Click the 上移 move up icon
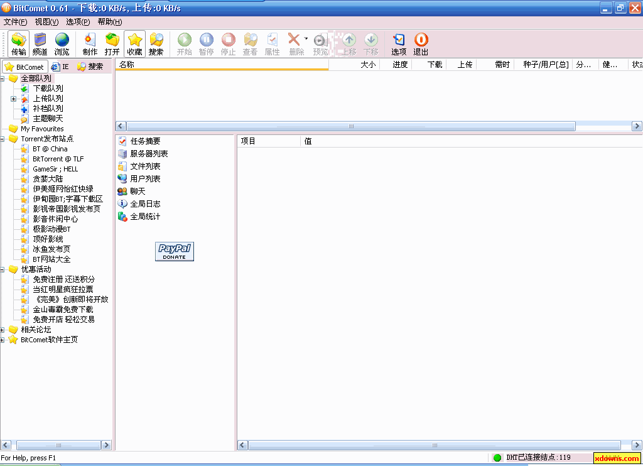This screenshot has width=643, height=466. pyautogui.click(x=349, y=43)
